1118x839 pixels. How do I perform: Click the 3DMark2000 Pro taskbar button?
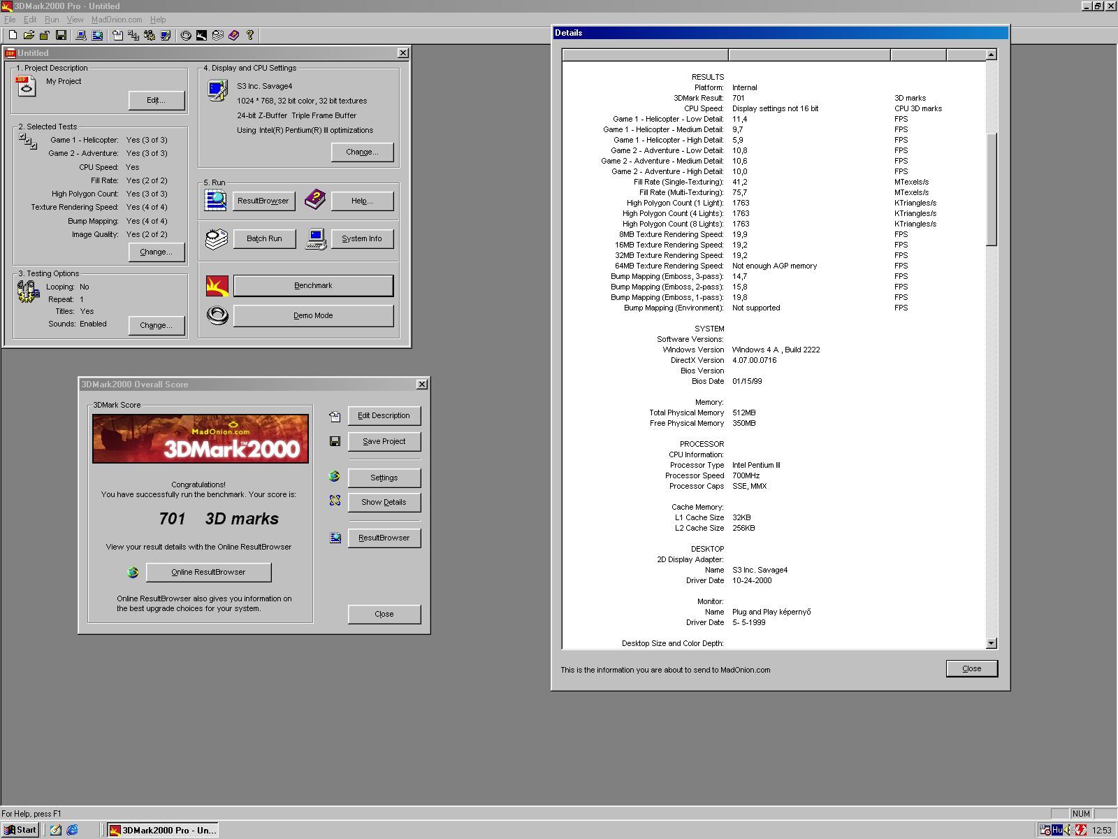tap(163, 830)
